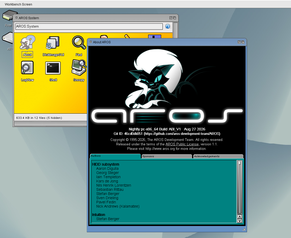Select author Georg Steger in the list
The image size is (291, 238).
pos(108,173)
